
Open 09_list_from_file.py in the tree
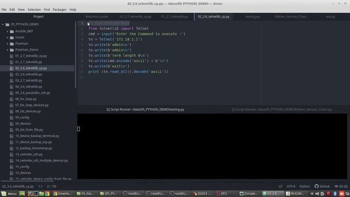click(29, 130)
